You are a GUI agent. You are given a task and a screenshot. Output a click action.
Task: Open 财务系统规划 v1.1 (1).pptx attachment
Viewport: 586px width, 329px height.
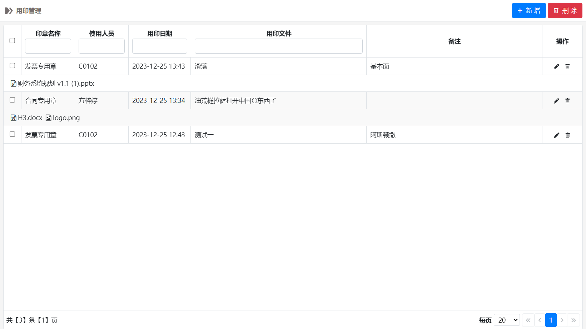coord(56,84)
